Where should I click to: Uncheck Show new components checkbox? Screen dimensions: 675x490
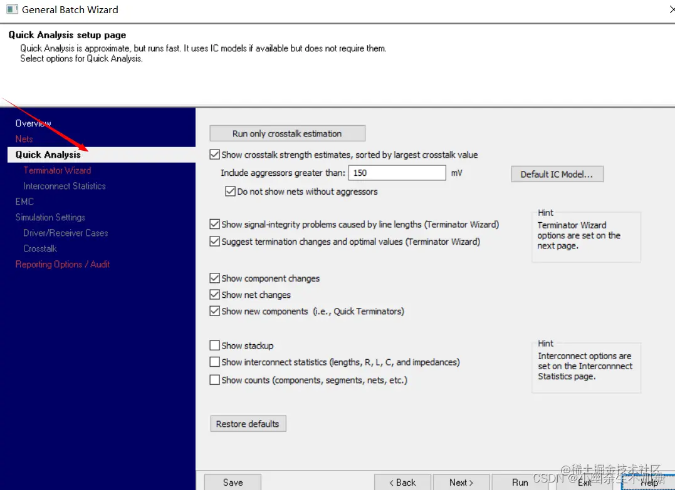(214, 311)
